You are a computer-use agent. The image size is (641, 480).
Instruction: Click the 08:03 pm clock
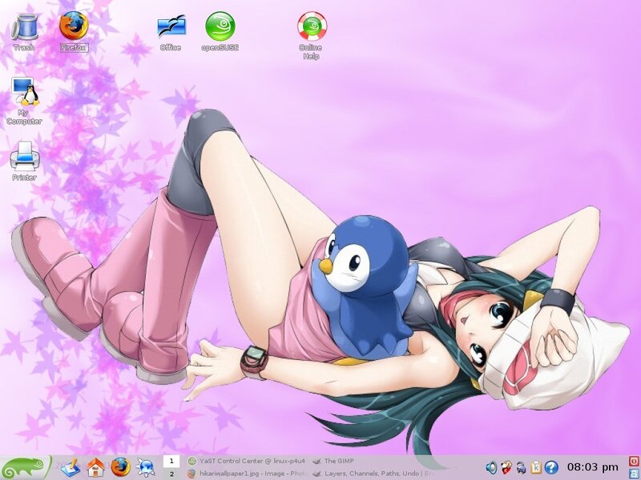[x=593, y=467]
